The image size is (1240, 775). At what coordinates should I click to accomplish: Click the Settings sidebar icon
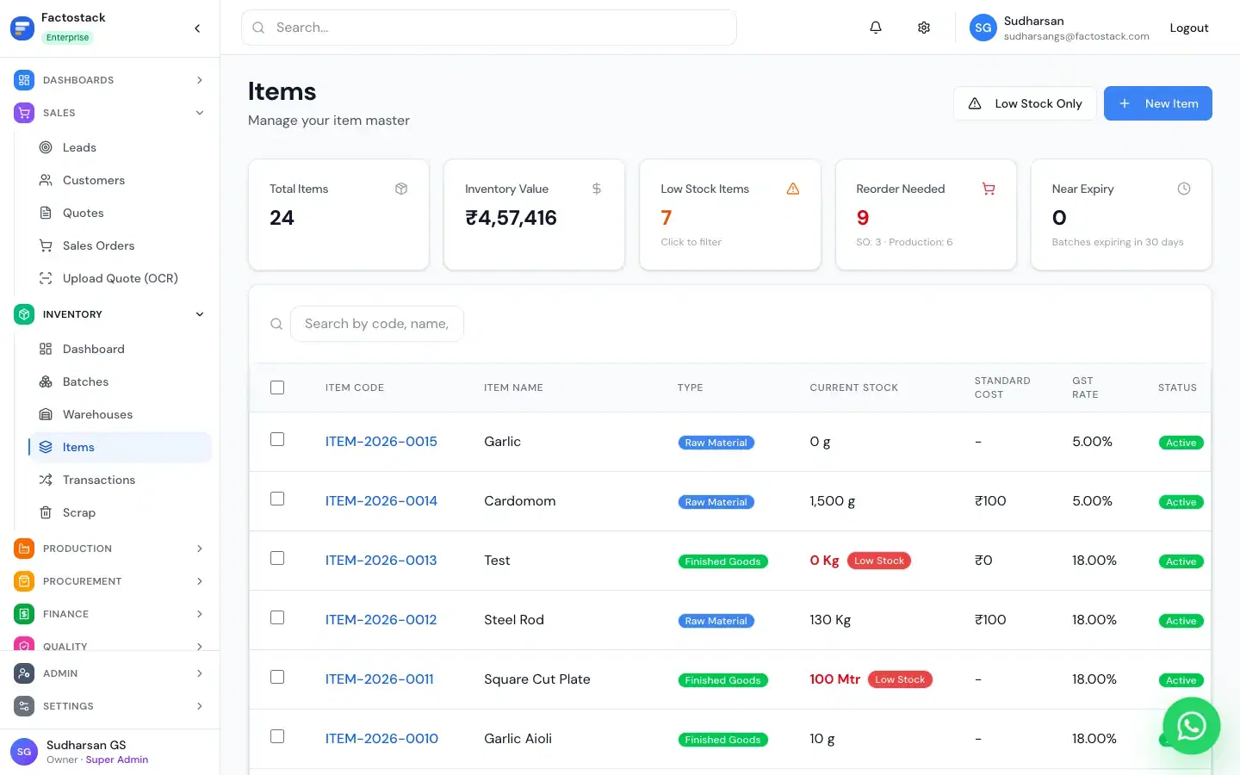point(24,706)
